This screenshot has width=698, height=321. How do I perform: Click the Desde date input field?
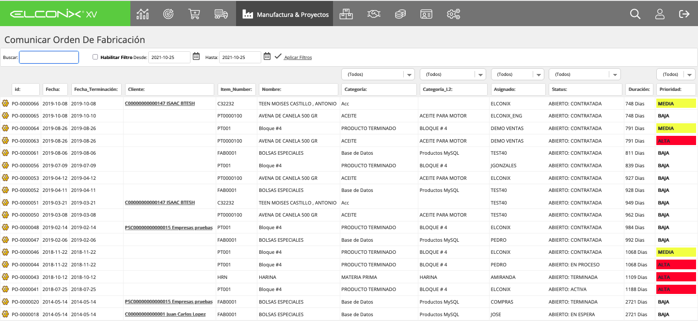[x=169, y=57]
